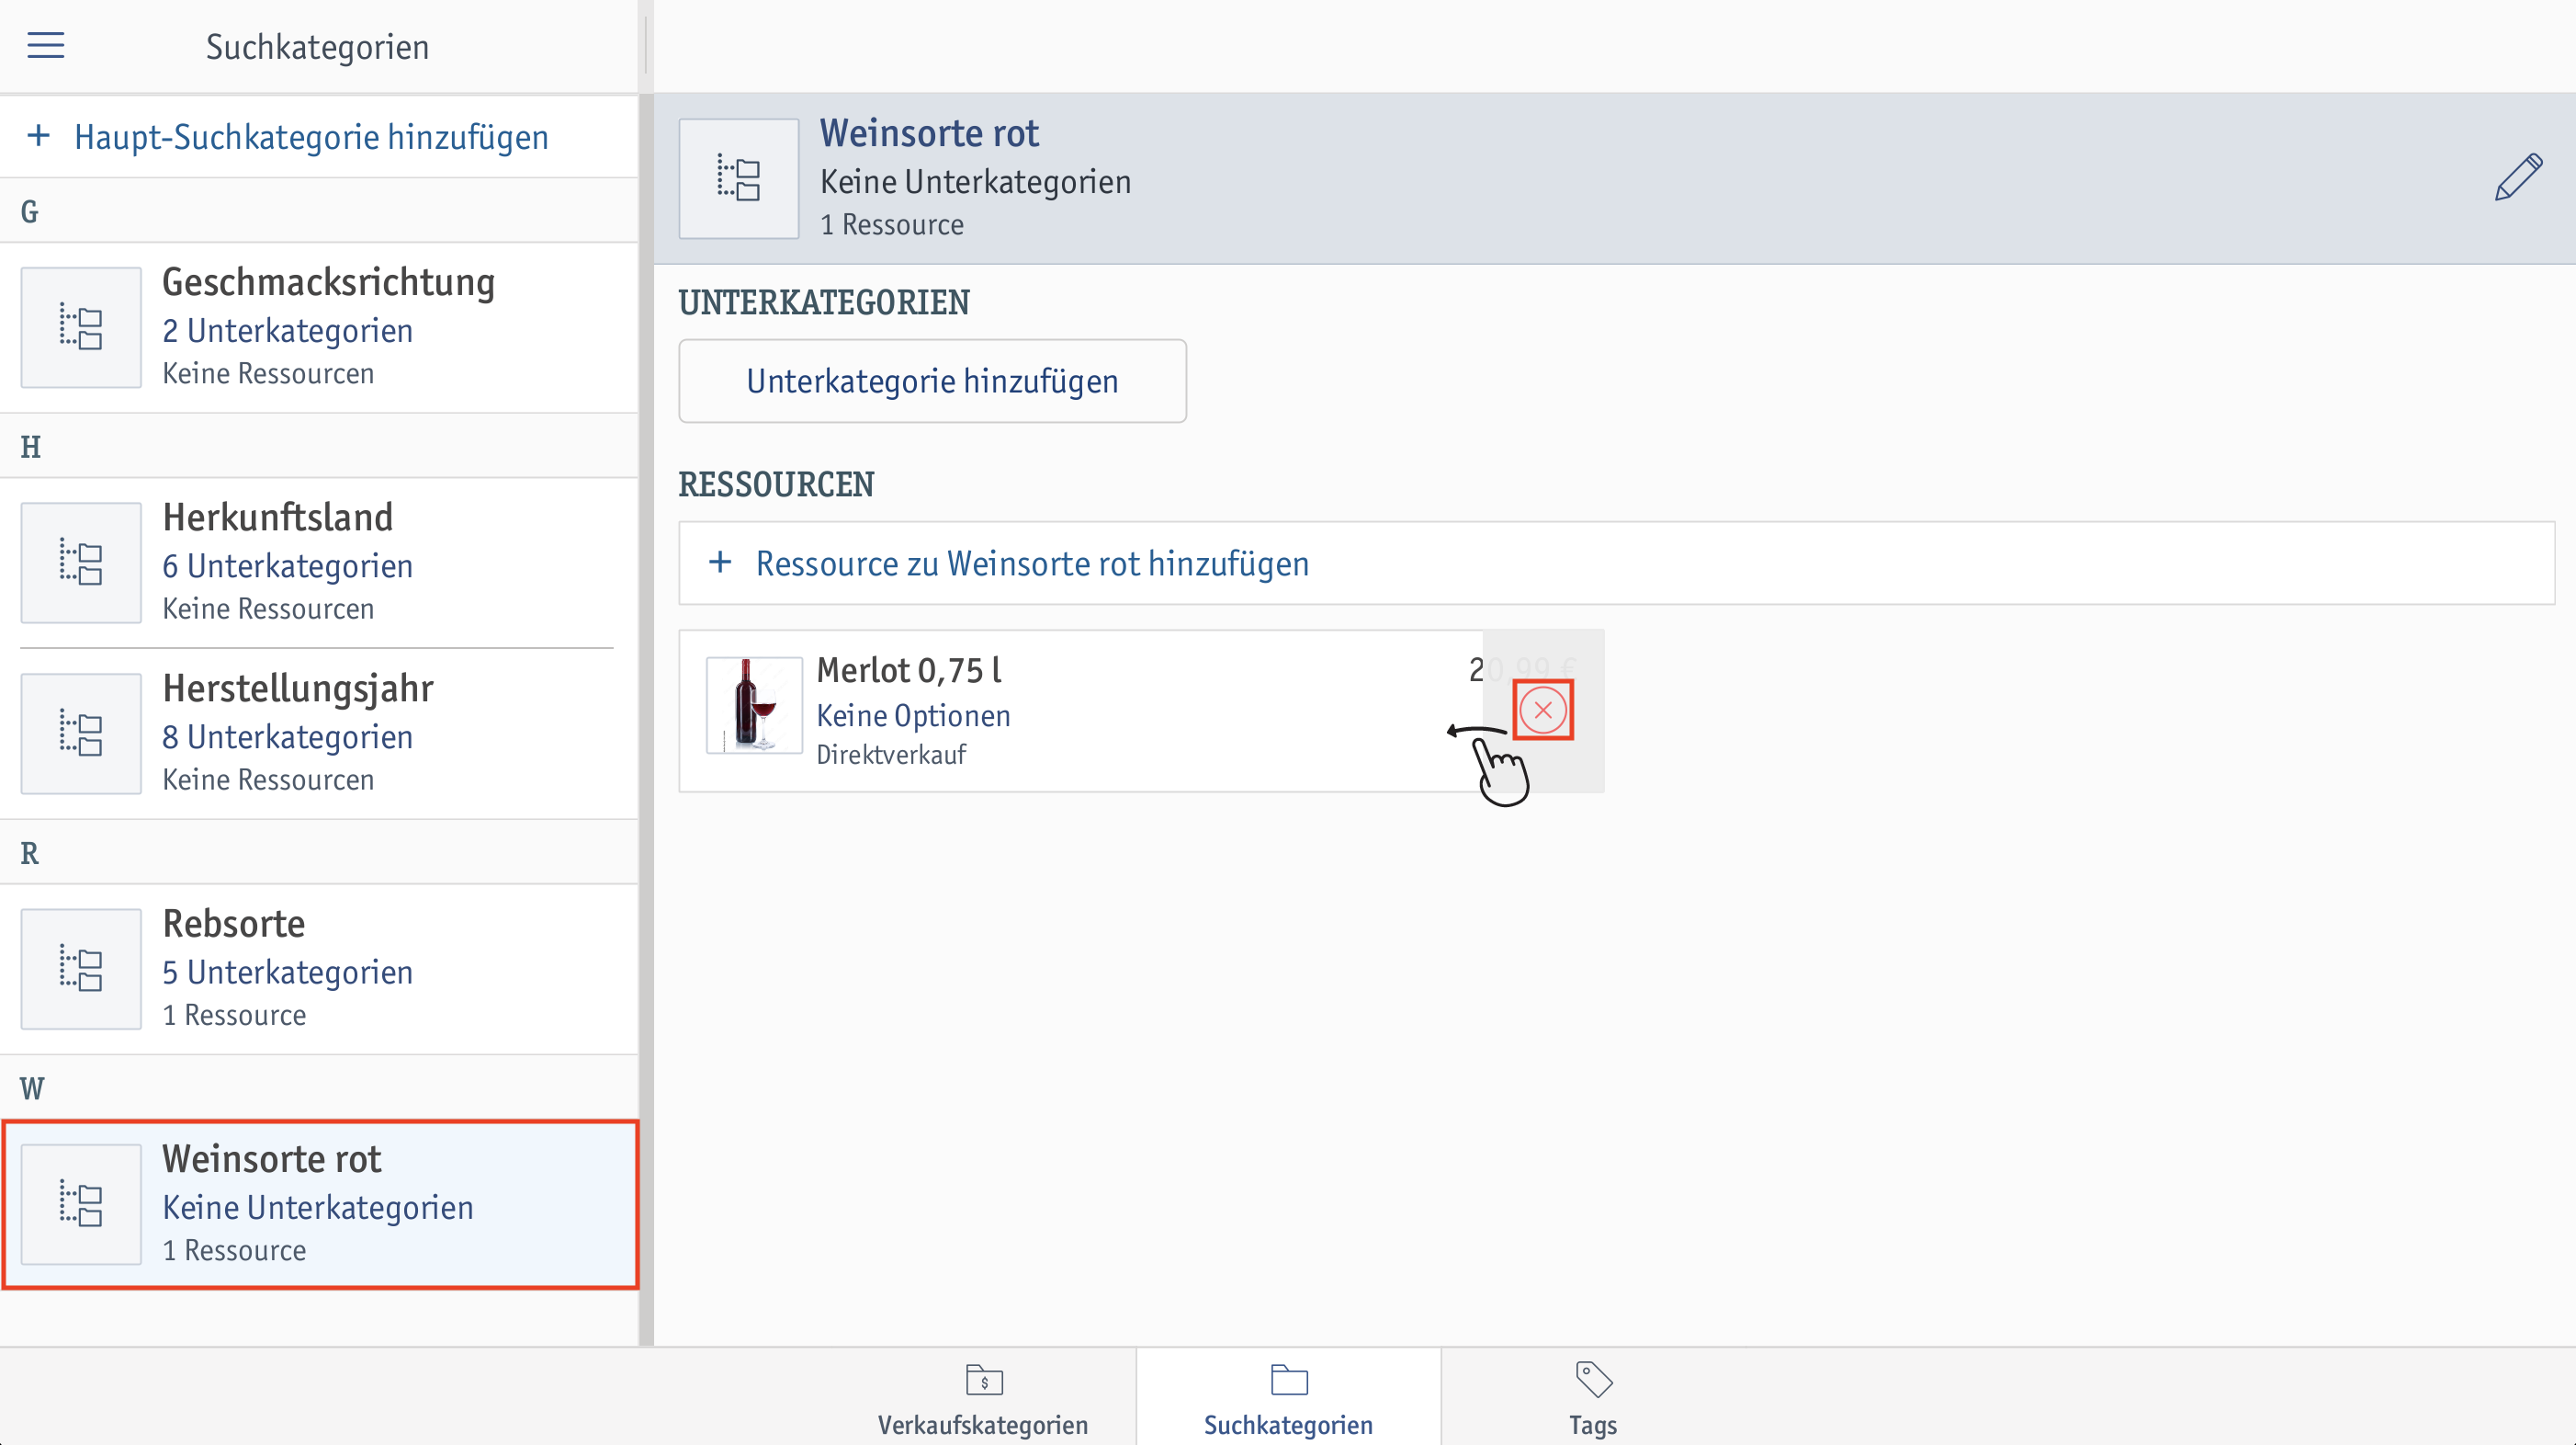
Task: Click Unterkategorie hinzufügen button
Action: [x=932, y=381]
